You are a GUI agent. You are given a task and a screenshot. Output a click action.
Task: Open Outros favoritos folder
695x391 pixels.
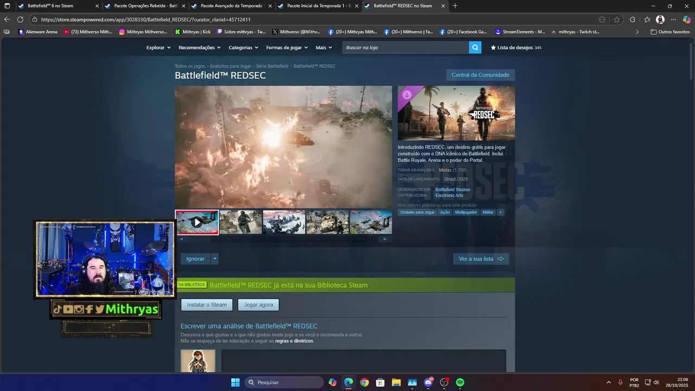point(670,31)
